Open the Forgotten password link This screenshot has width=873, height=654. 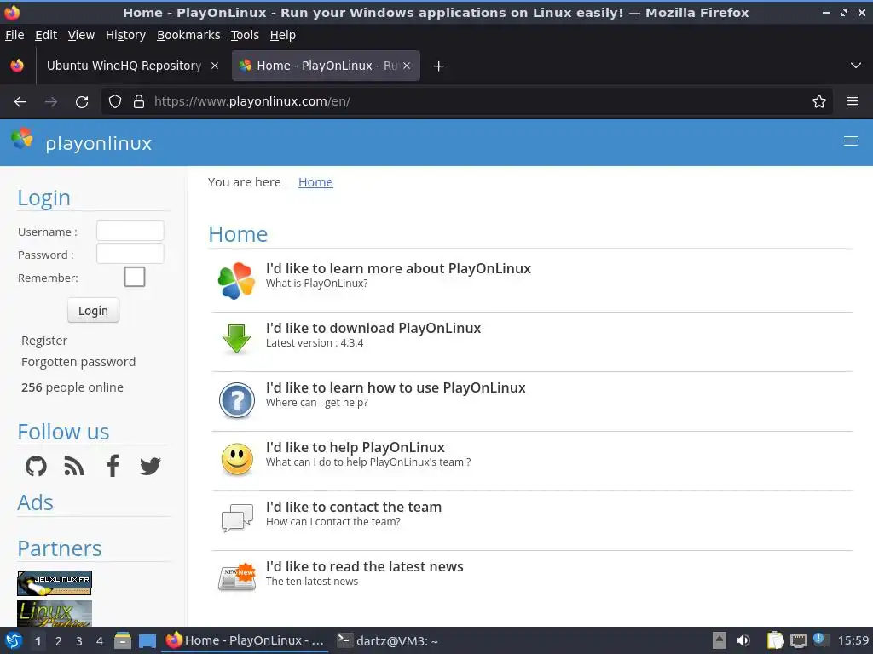[x=78, y=362]
